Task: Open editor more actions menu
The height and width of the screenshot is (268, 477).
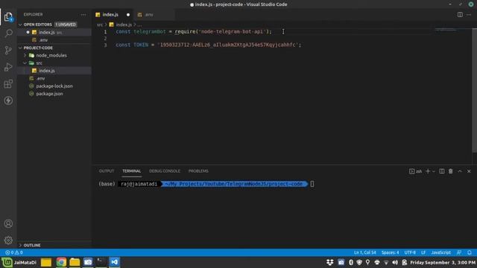Action: [469, 15]
